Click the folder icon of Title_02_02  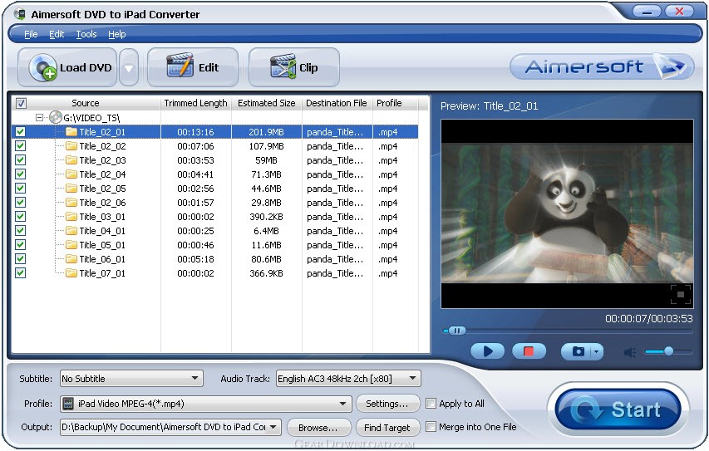[x=71, y=146]
